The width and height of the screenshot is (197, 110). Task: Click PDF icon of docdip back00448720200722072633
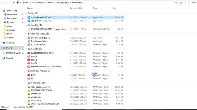(29, 67)
